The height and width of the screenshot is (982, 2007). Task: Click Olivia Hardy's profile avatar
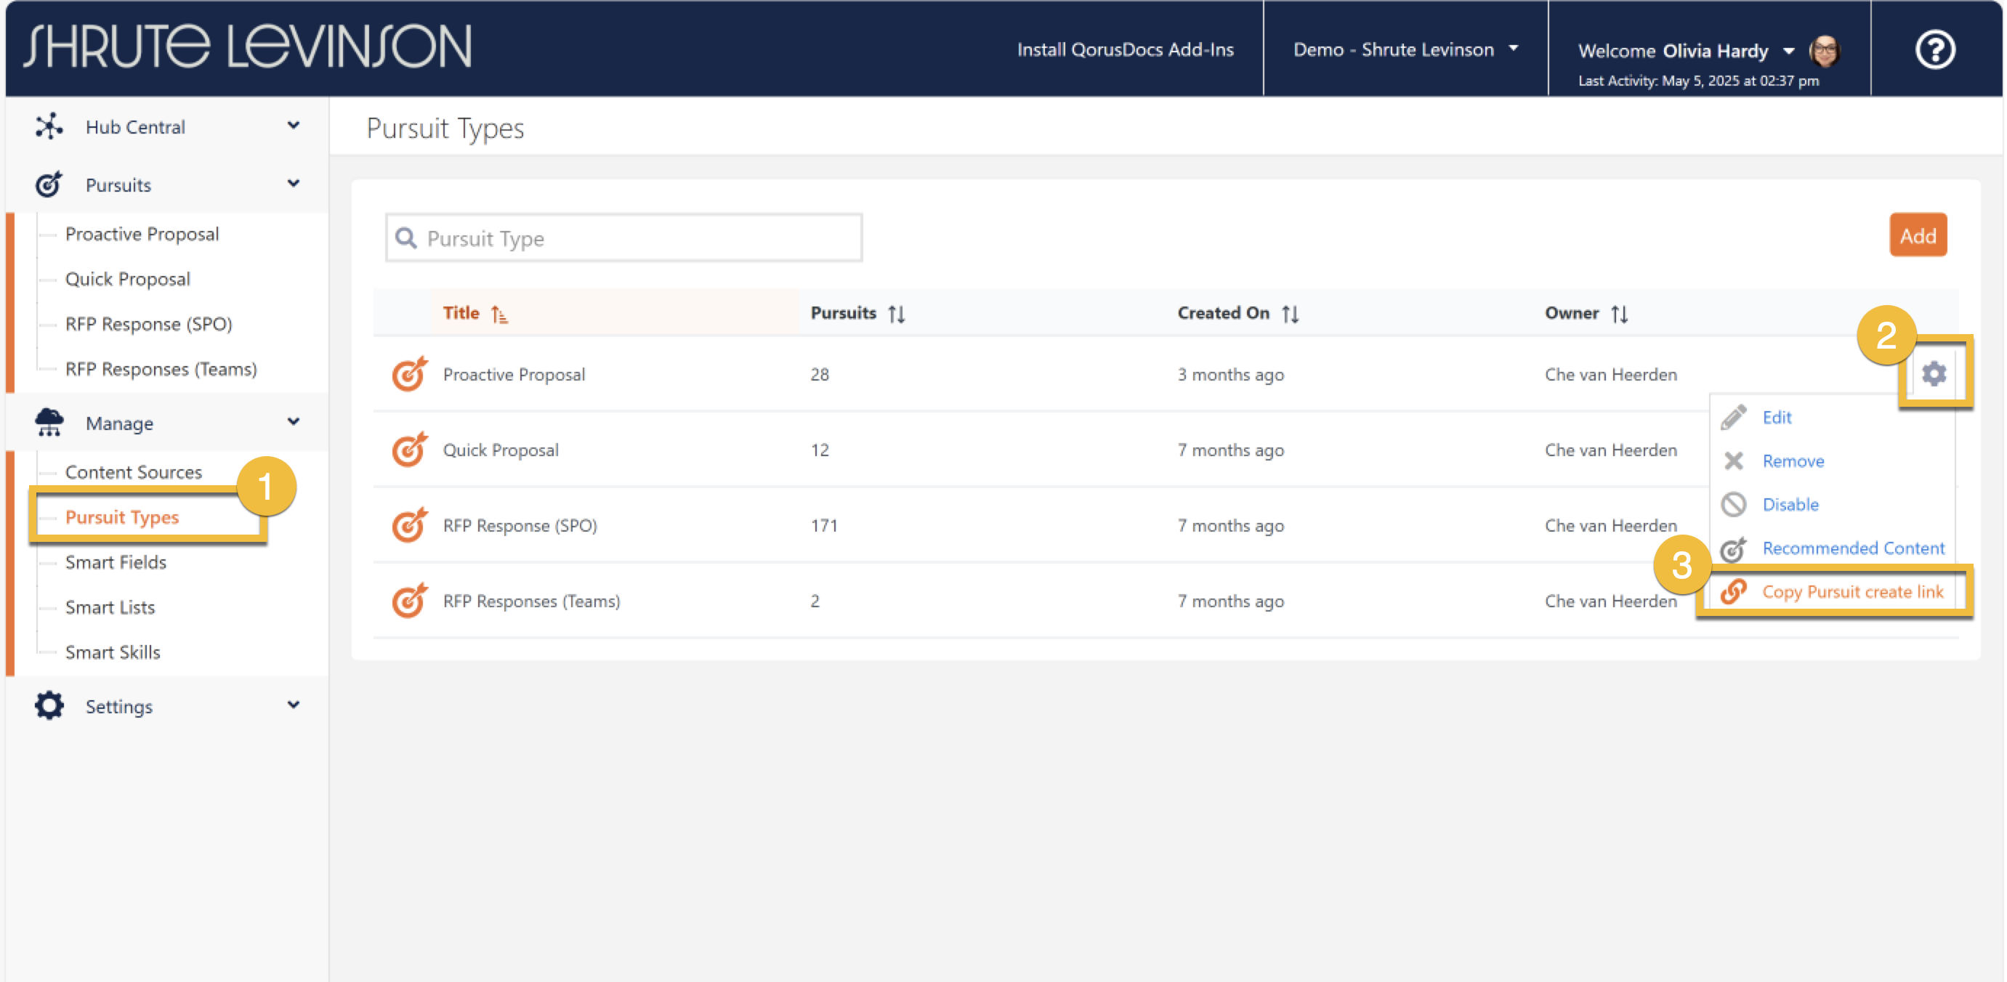coord(1825,52)
